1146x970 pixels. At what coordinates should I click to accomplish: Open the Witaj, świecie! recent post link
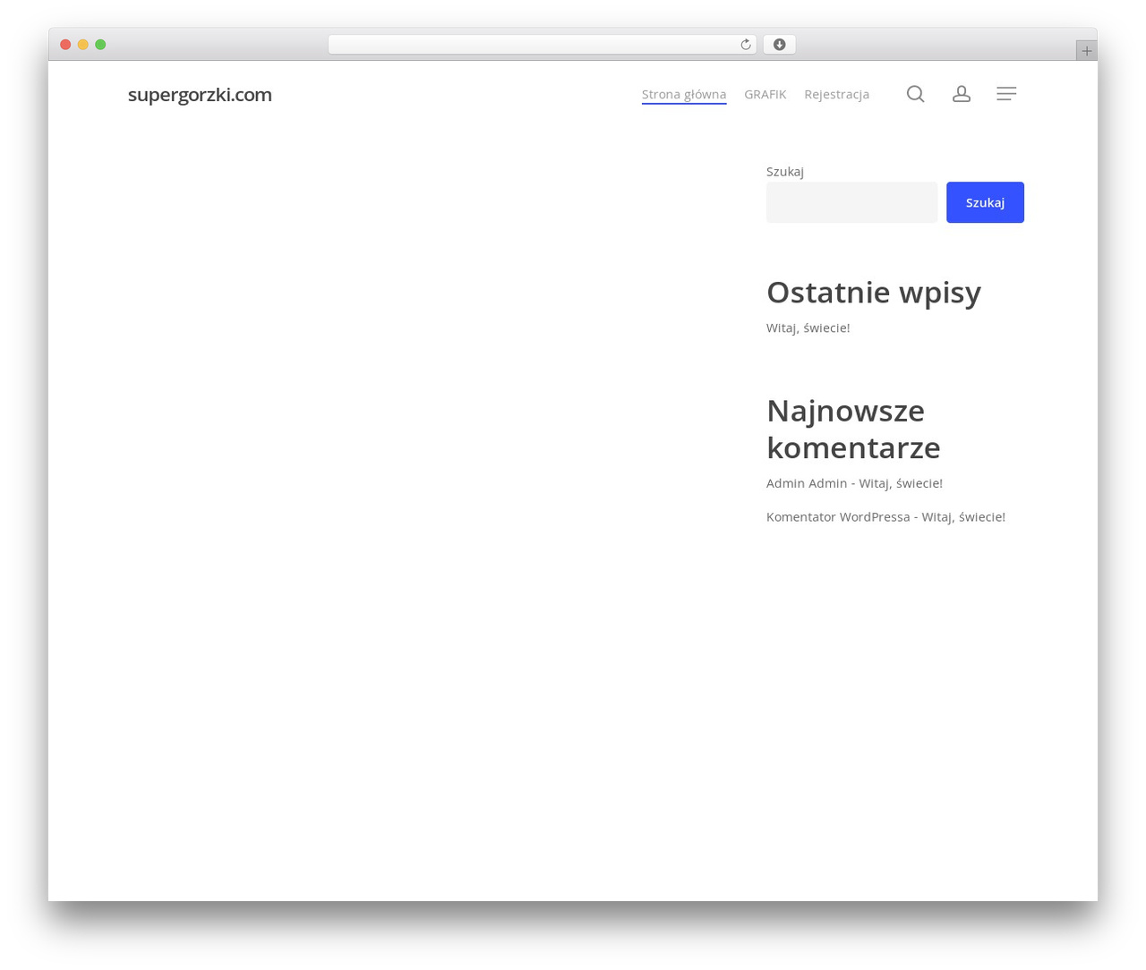(808, 328)
